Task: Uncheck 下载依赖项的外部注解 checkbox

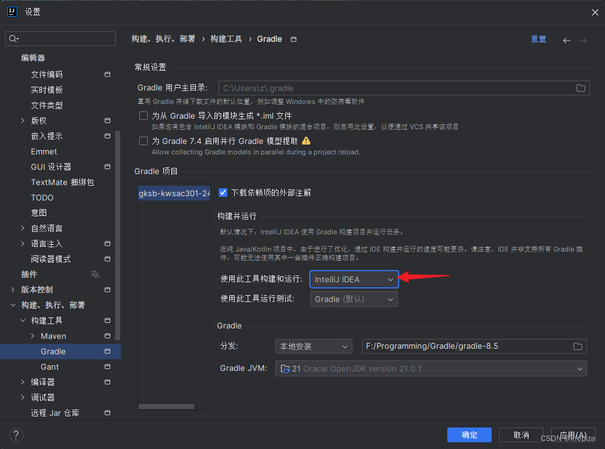Action: pyautogui.click(x=223, y=193)
